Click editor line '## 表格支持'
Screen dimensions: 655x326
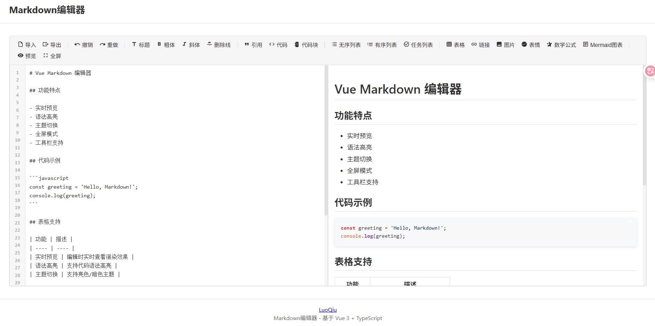click(x=45, y=222)
